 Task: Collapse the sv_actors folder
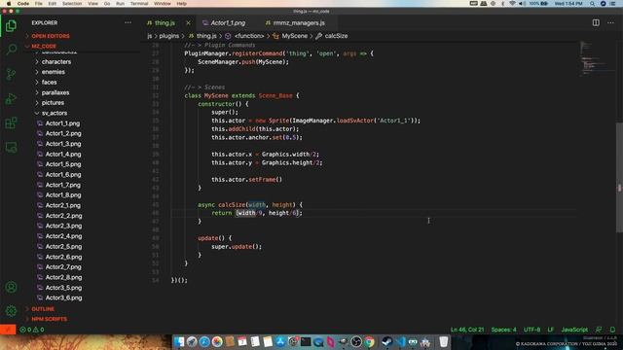pyautogui.click(x=55, y=113)
